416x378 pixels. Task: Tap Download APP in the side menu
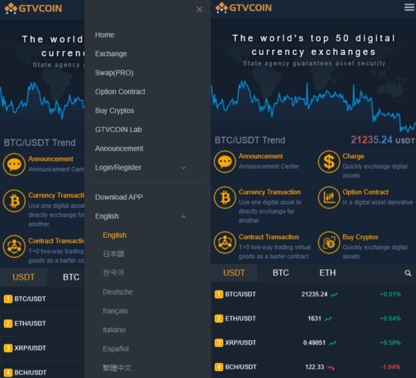point(119,197)
